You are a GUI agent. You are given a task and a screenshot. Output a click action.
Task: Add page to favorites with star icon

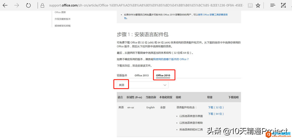(258, 5)
